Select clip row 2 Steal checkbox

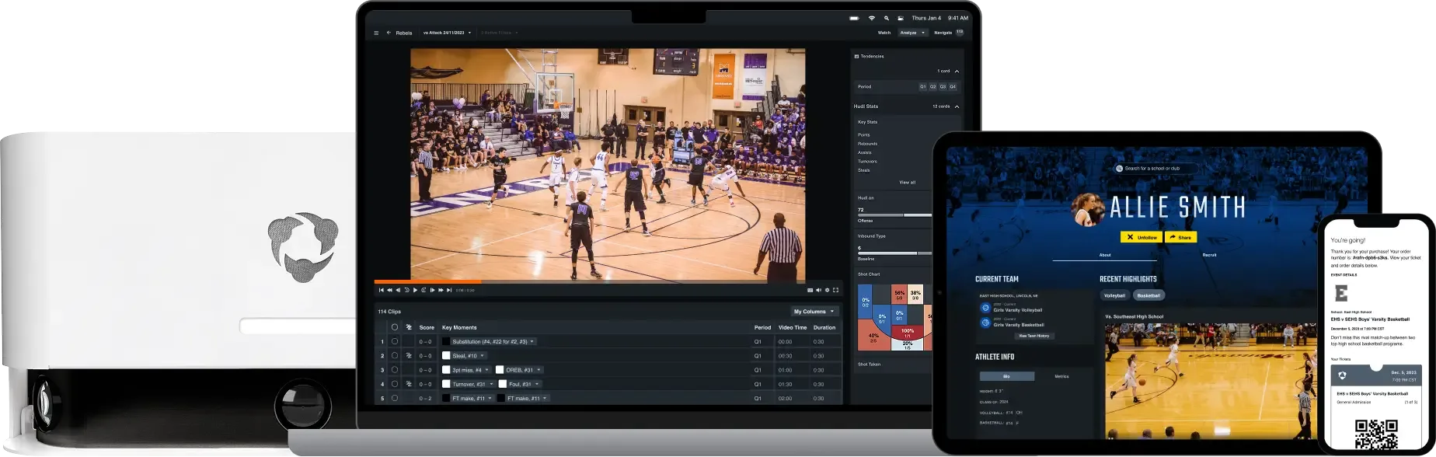(395, 355)
